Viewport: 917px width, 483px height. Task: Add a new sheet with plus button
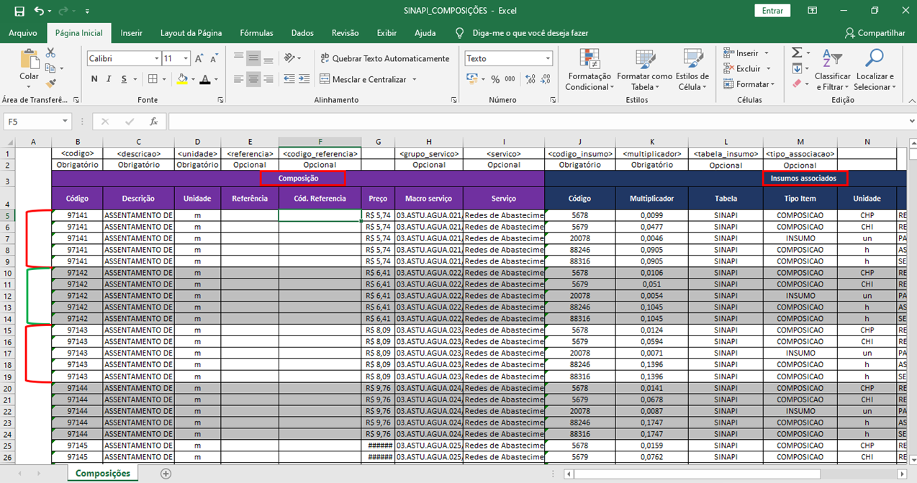[x=166, y=474]
